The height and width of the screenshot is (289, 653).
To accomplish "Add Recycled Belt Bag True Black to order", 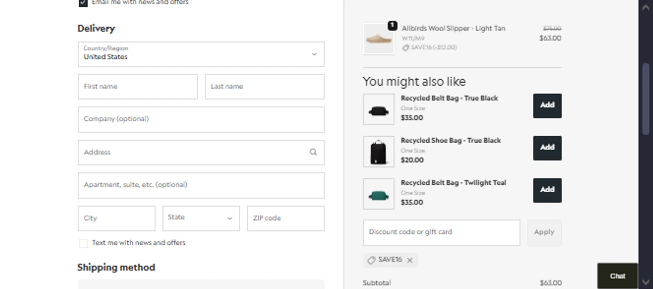I will tap(547, 106).
